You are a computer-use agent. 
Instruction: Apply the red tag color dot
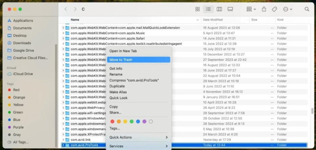[x=112, y=122]
